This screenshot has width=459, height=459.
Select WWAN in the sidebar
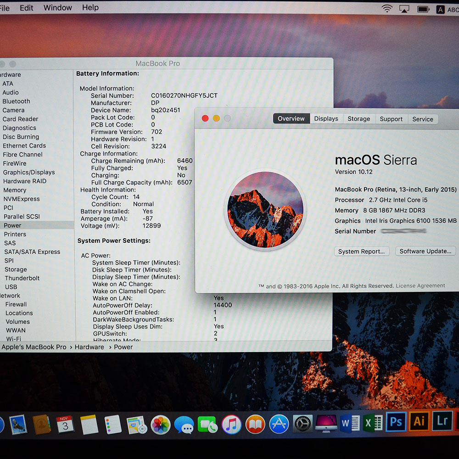pos(16,330)
